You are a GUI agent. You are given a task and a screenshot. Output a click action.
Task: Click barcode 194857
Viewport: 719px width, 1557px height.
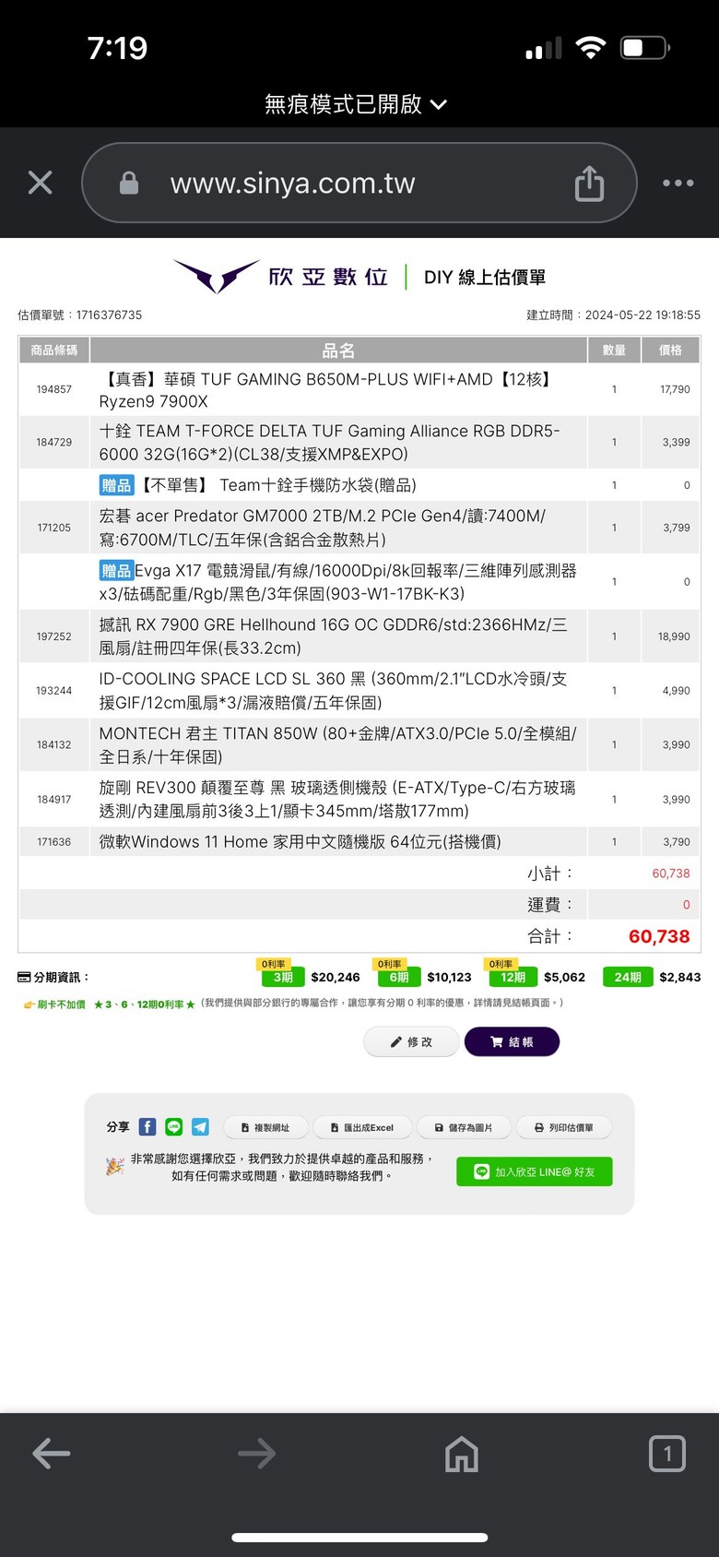pyautogui.click(x=53, y=389)
